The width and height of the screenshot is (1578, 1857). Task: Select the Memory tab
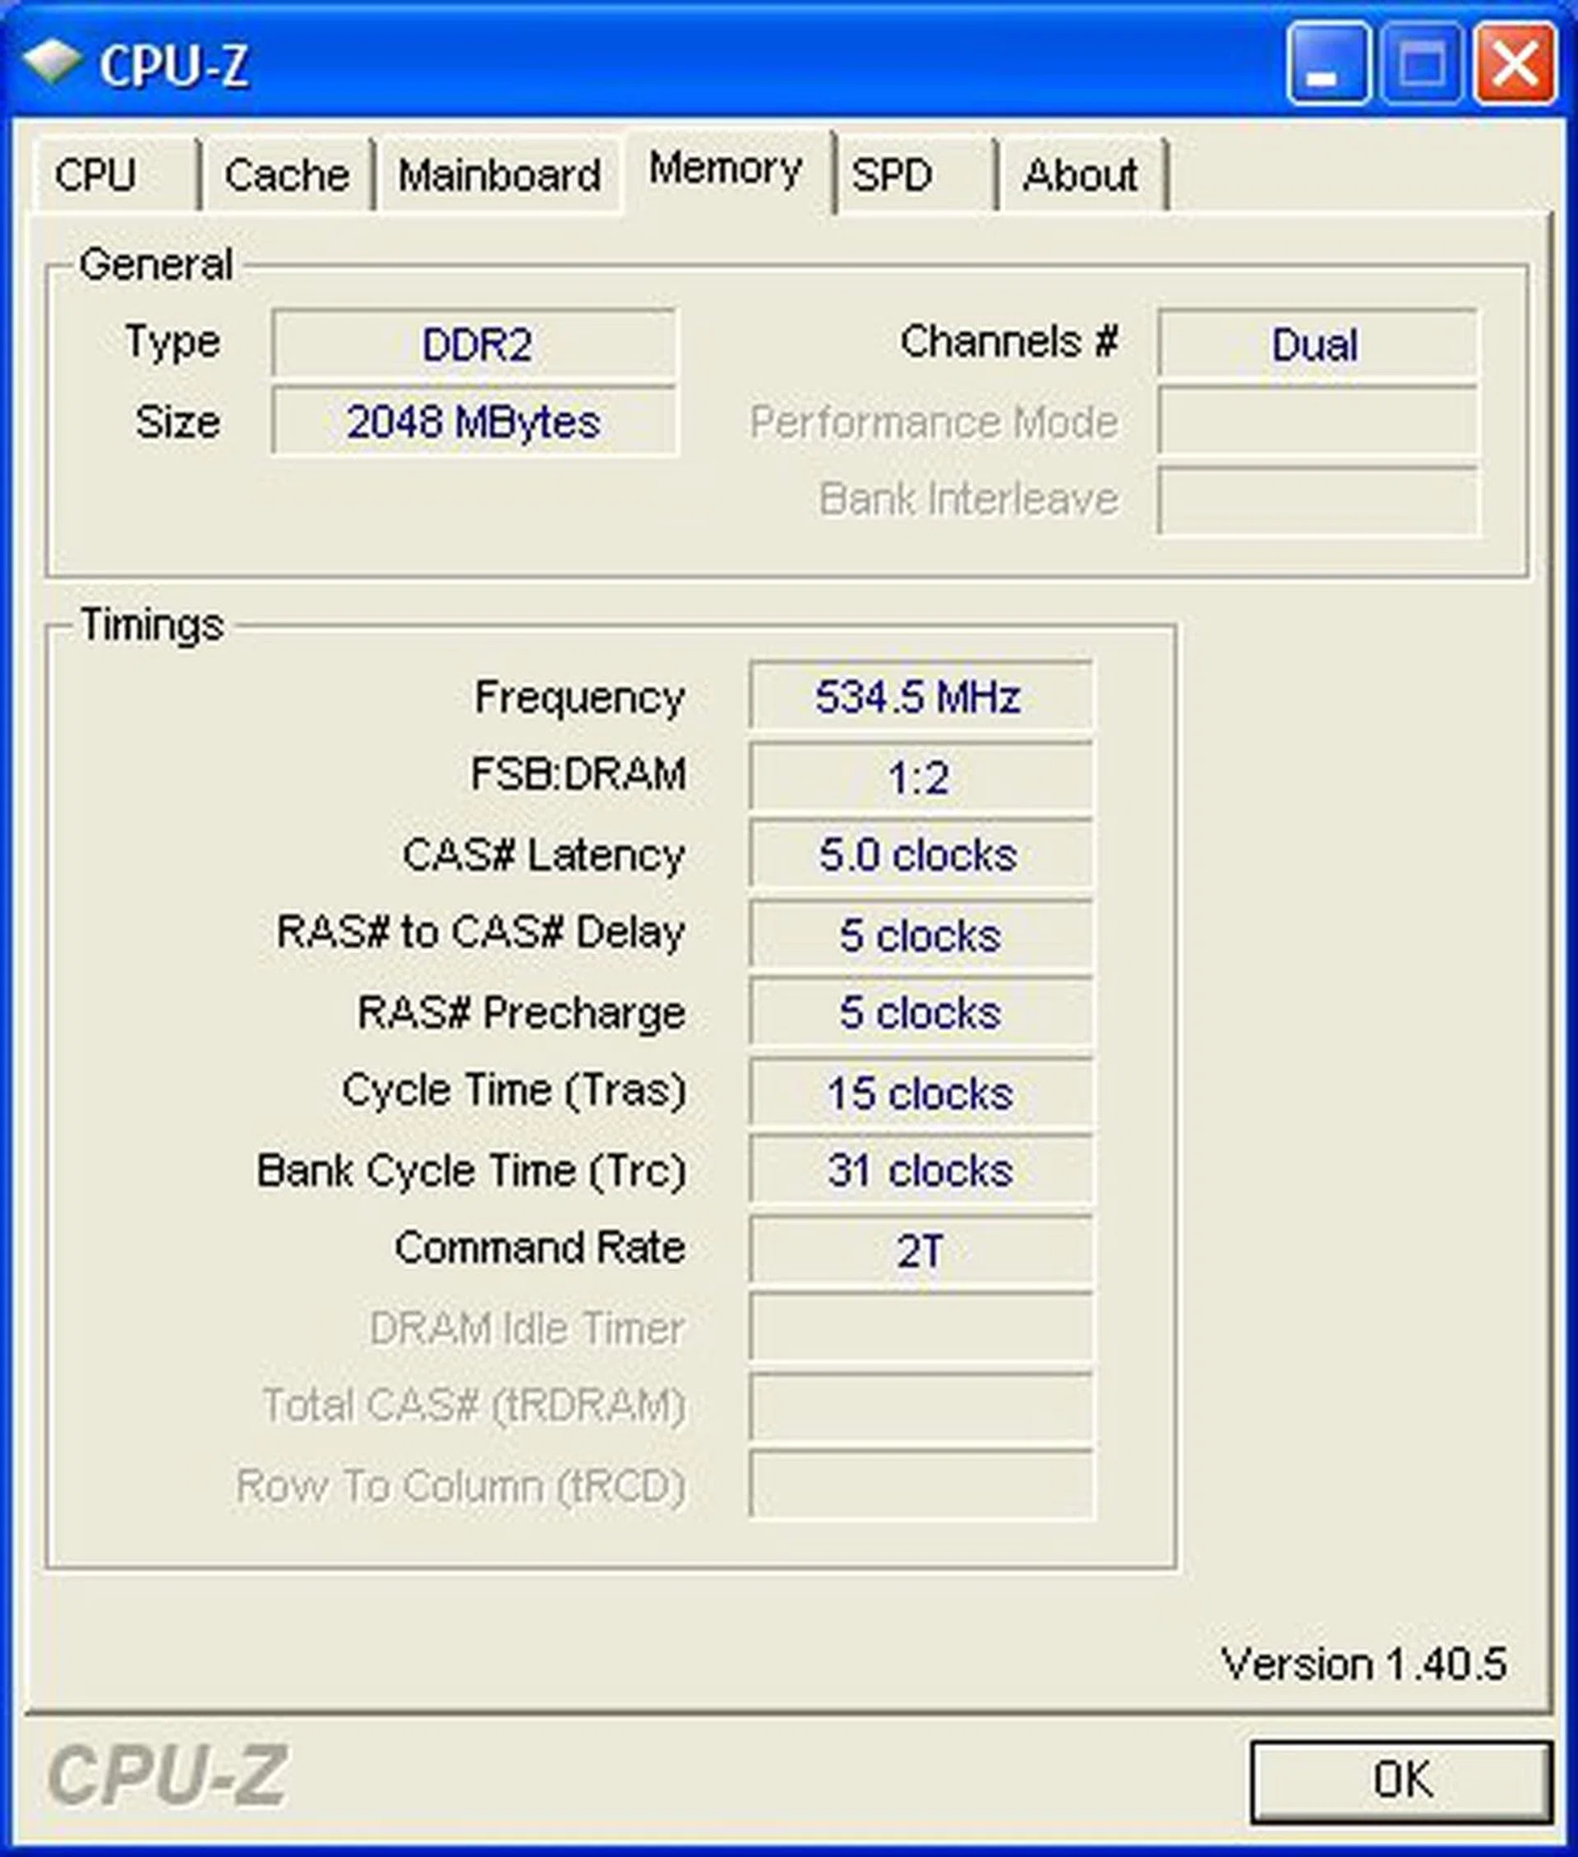point(725,170)
